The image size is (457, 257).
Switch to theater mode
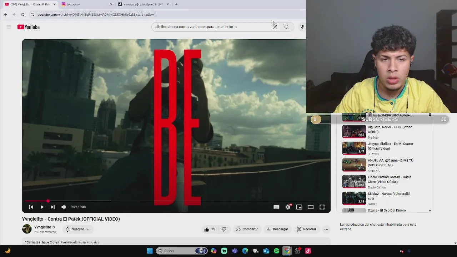(x=311, y=207)
